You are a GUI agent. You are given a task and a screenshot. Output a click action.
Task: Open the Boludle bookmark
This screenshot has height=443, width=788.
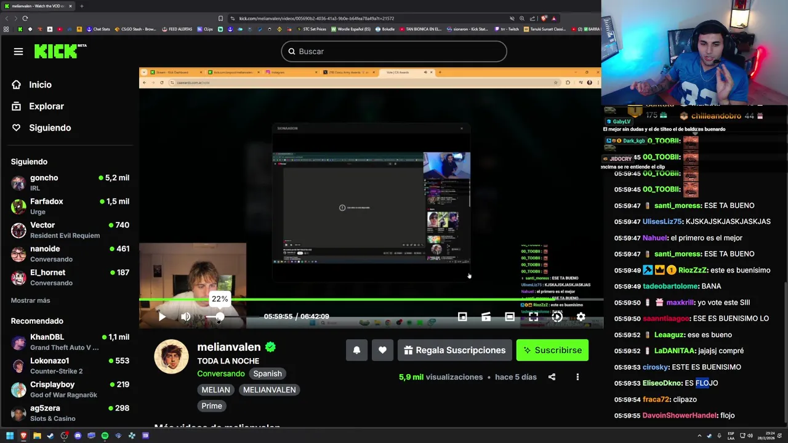385,29
